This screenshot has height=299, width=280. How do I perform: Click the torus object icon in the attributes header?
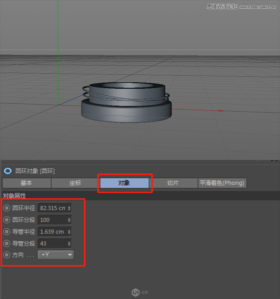pos(8,171)
